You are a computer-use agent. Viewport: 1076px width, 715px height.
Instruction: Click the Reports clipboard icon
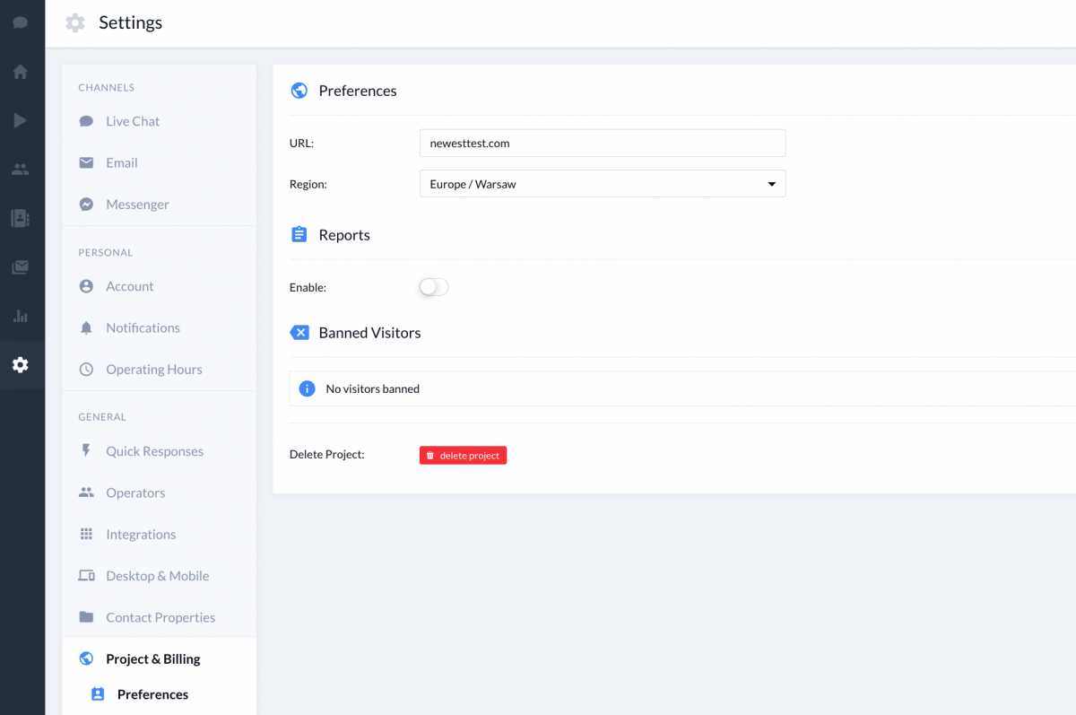pyautogui.click(x=299, y=234)
